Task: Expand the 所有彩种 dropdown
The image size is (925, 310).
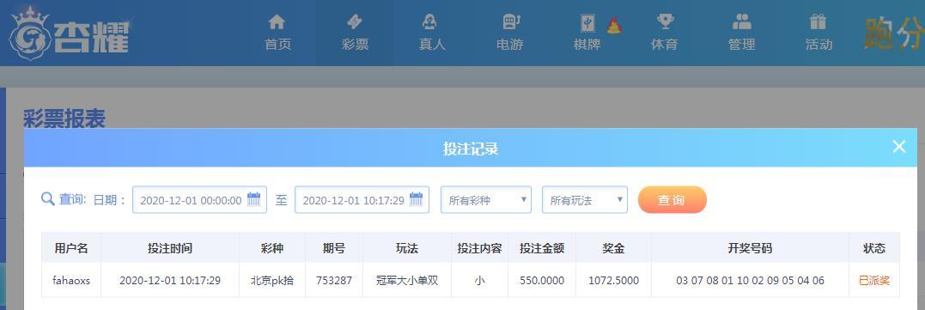Action: point(486,200)
